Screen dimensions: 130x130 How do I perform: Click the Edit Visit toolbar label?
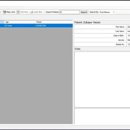tap(24, 12)
